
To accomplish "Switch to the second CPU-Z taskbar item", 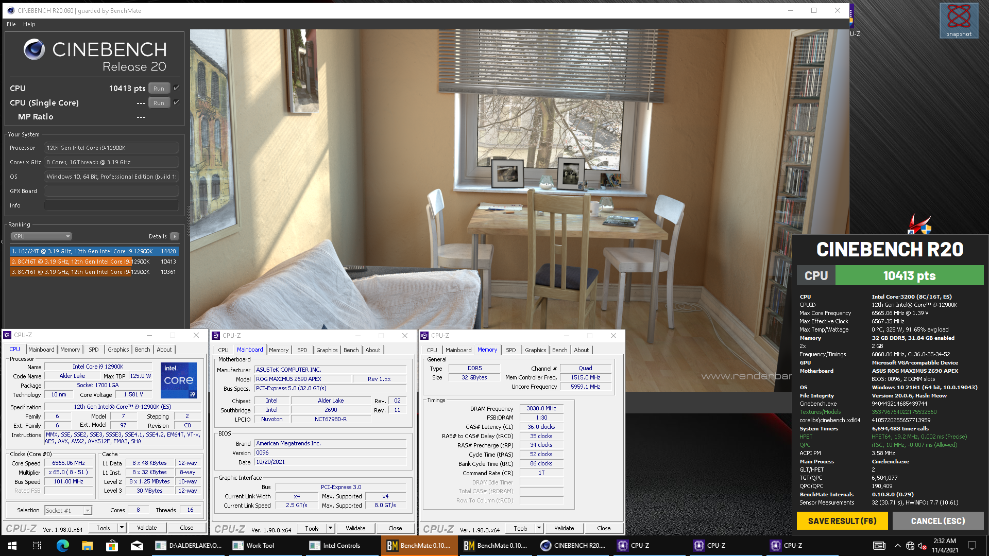I will [x=726, y=545].
